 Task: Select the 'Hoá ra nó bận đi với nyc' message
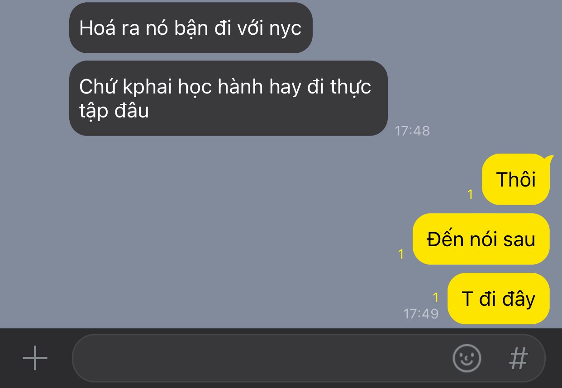[x=191, y=28]
